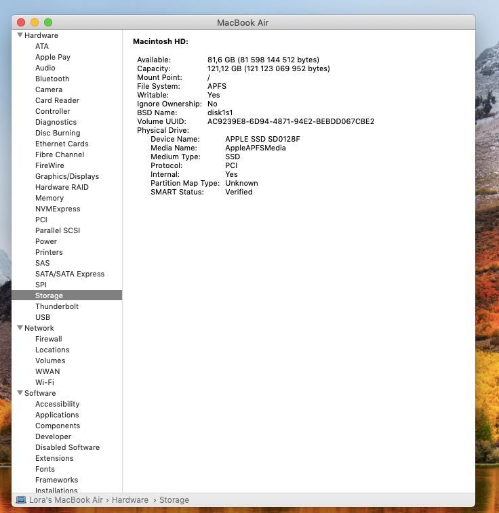The width and height of the screenshot is (499, 513).
Task: Click the highlighted Storage sidebar item
Action: tap(66, 295)
